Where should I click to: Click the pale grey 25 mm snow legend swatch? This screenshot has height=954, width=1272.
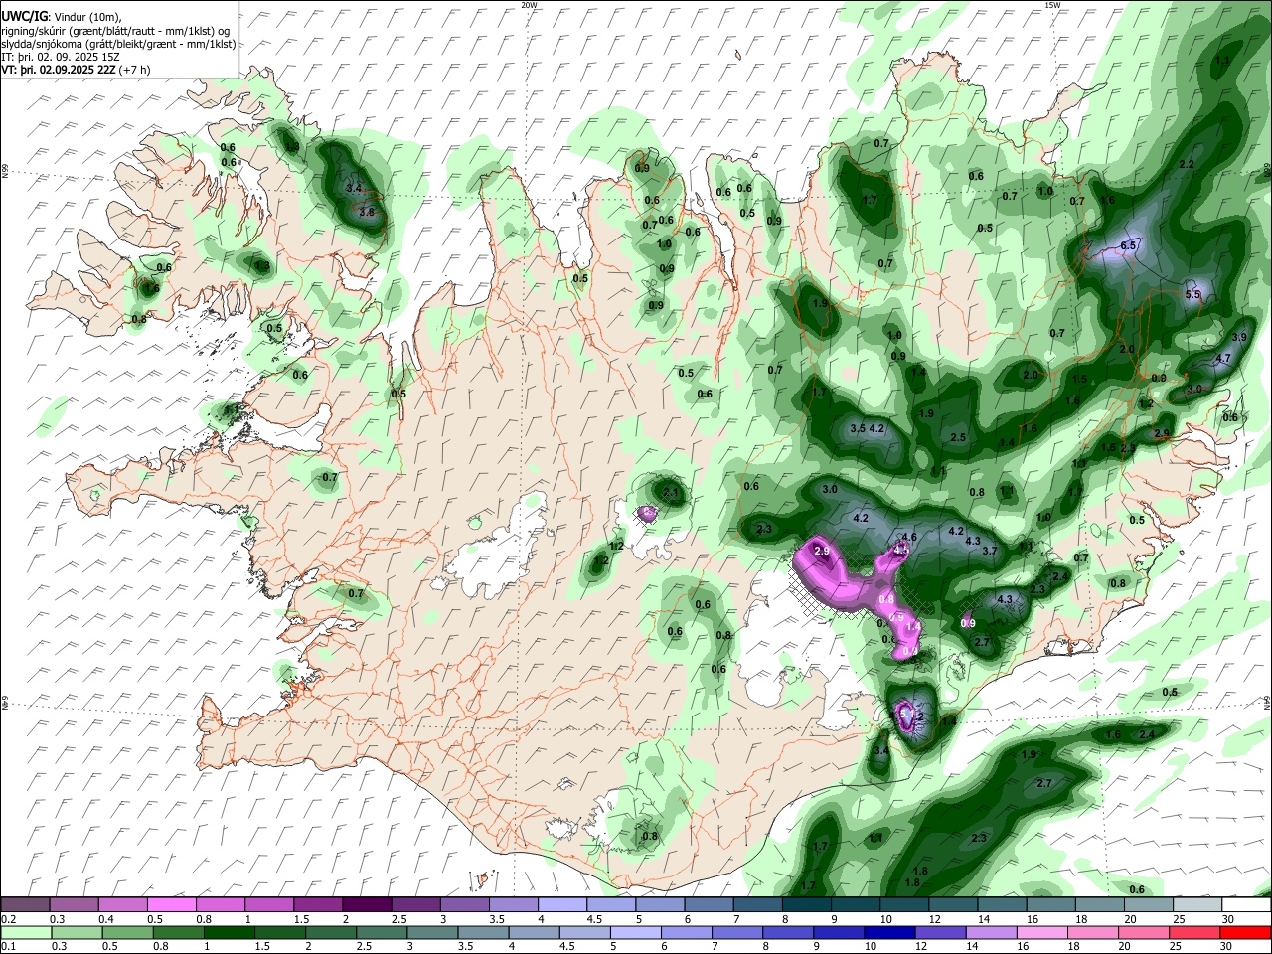[1197, 904]
